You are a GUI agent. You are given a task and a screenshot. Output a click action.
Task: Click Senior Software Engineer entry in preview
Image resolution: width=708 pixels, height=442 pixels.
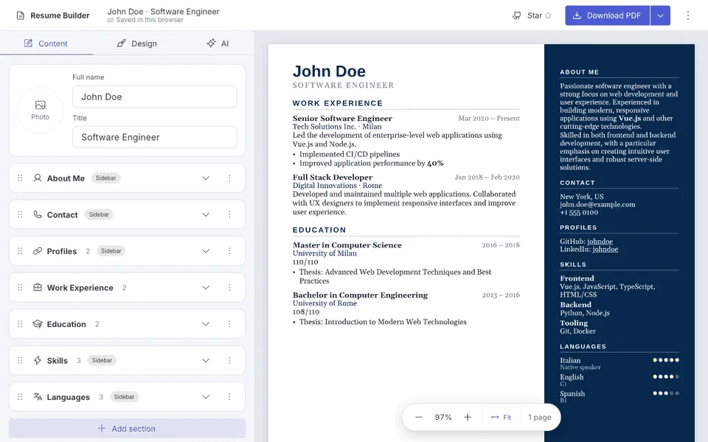342,118
